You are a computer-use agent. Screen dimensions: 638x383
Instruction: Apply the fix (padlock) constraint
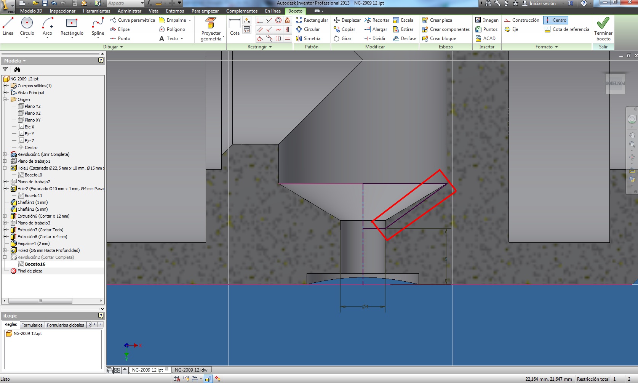[288, 20]
